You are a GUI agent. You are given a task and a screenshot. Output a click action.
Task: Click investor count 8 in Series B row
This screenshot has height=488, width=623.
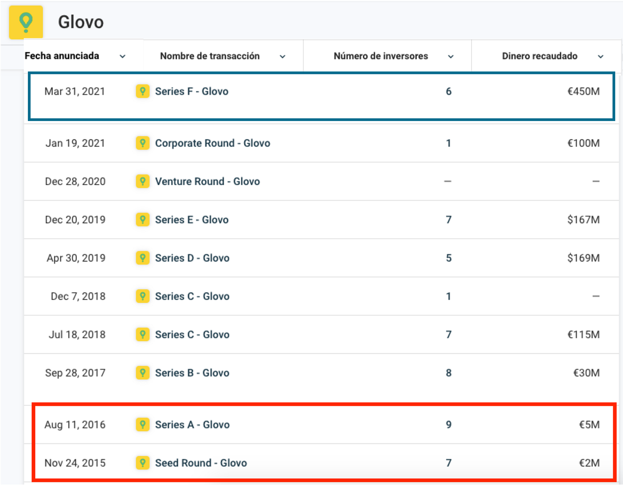[x=448, y=373]
